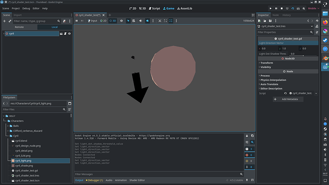Expand the Visibility section in Inspector
The image size is (329, 185).
[x=266, y=67]
